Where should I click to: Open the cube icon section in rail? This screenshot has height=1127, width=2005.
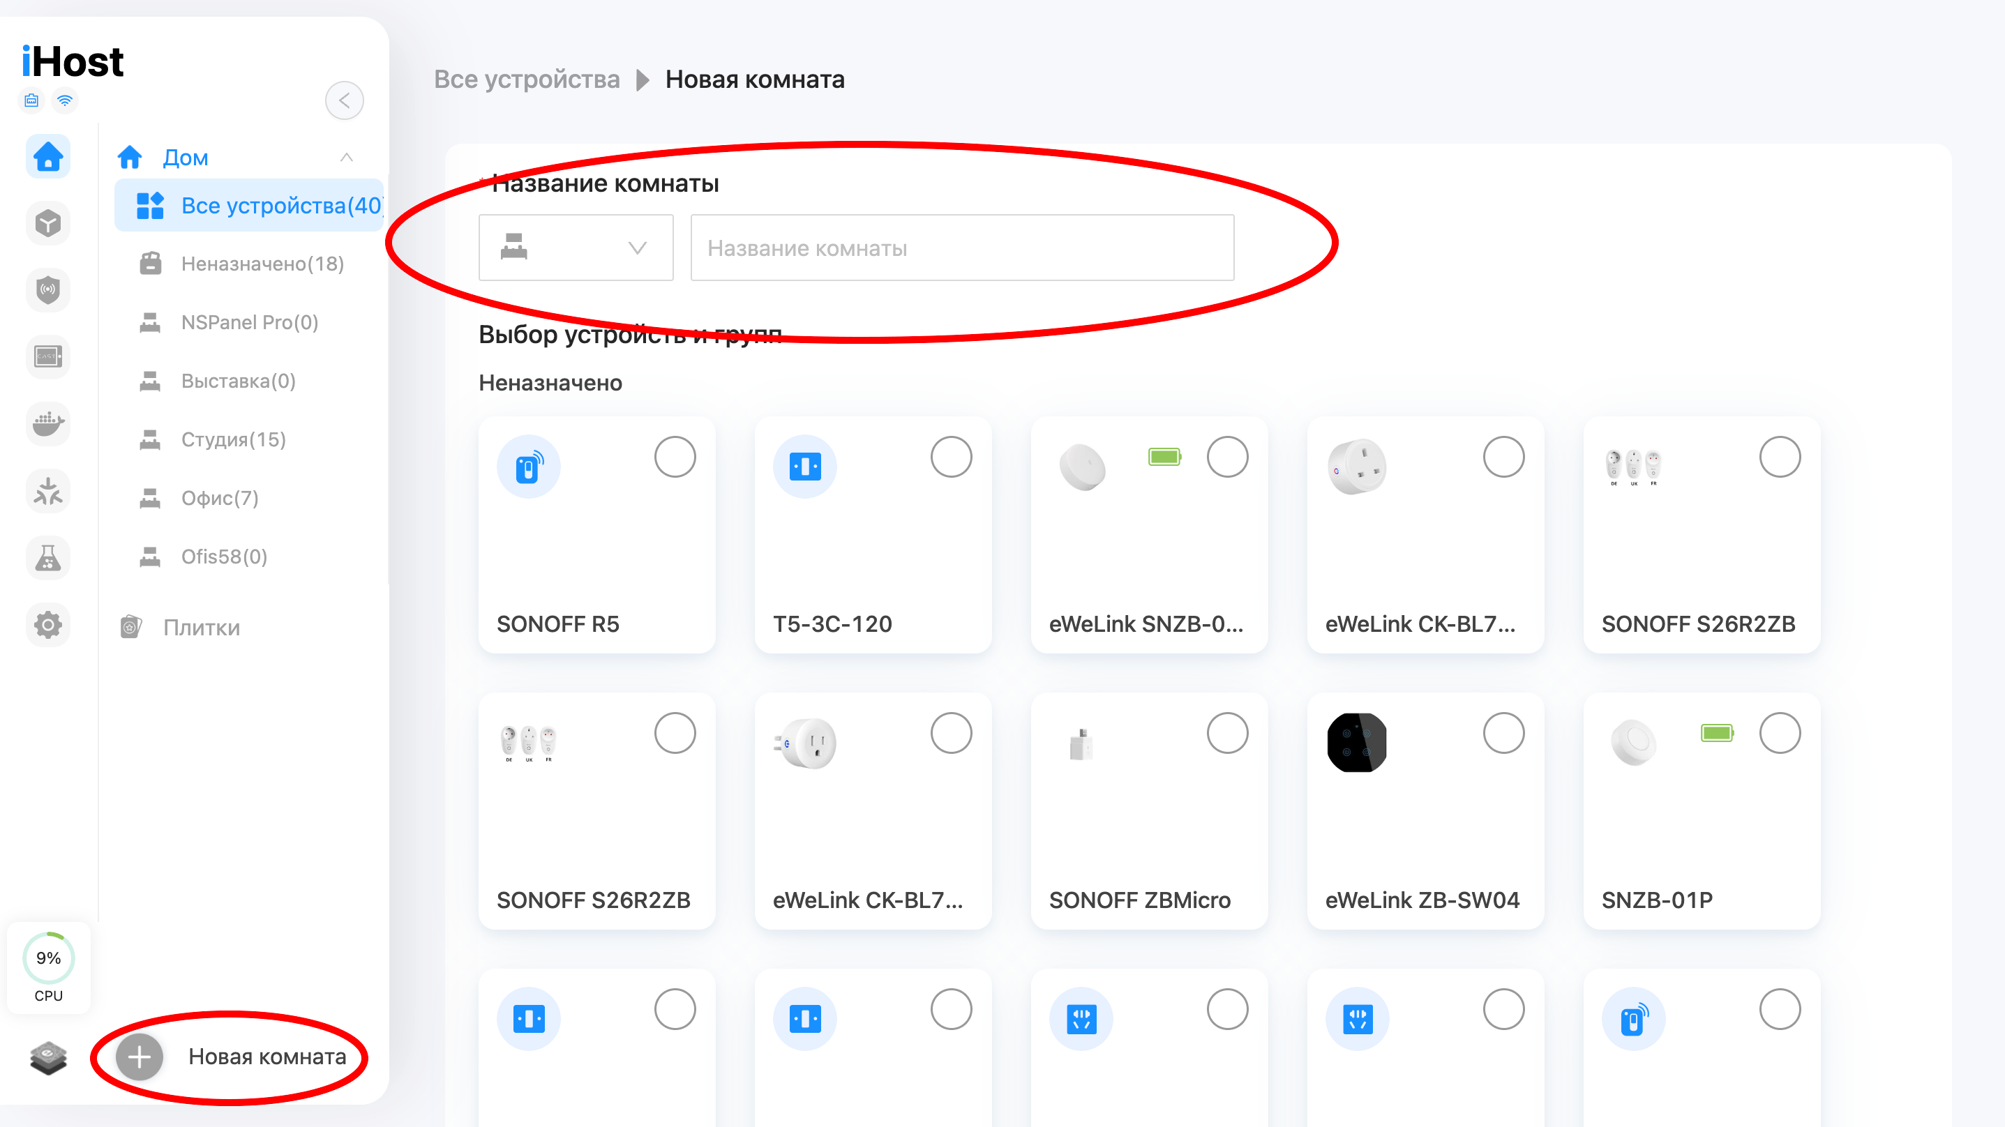click(x=48, y=224)
